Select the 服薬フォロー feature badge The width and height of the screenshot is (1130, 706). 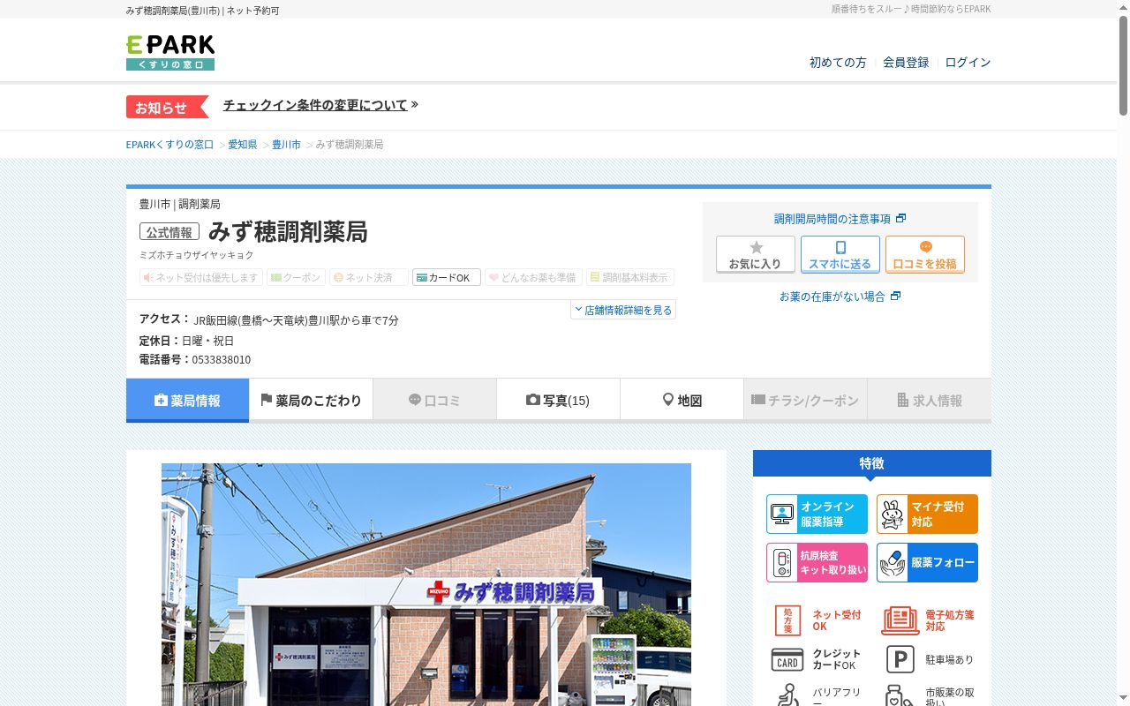927,562
